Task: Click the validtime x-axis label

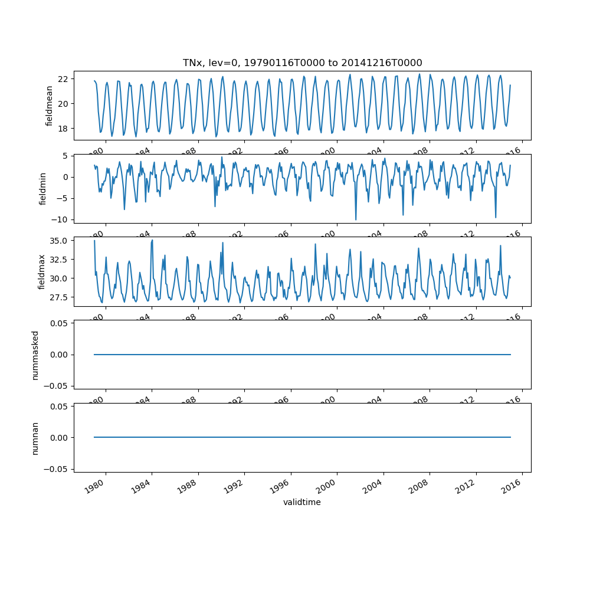Action: pyautogui.click(x=302, y=502)
